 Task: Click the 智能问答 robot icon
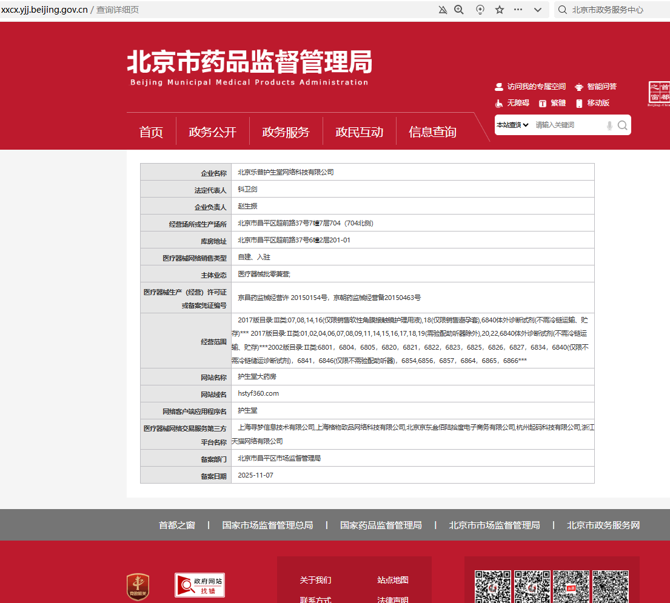click(x=578, y=86)
